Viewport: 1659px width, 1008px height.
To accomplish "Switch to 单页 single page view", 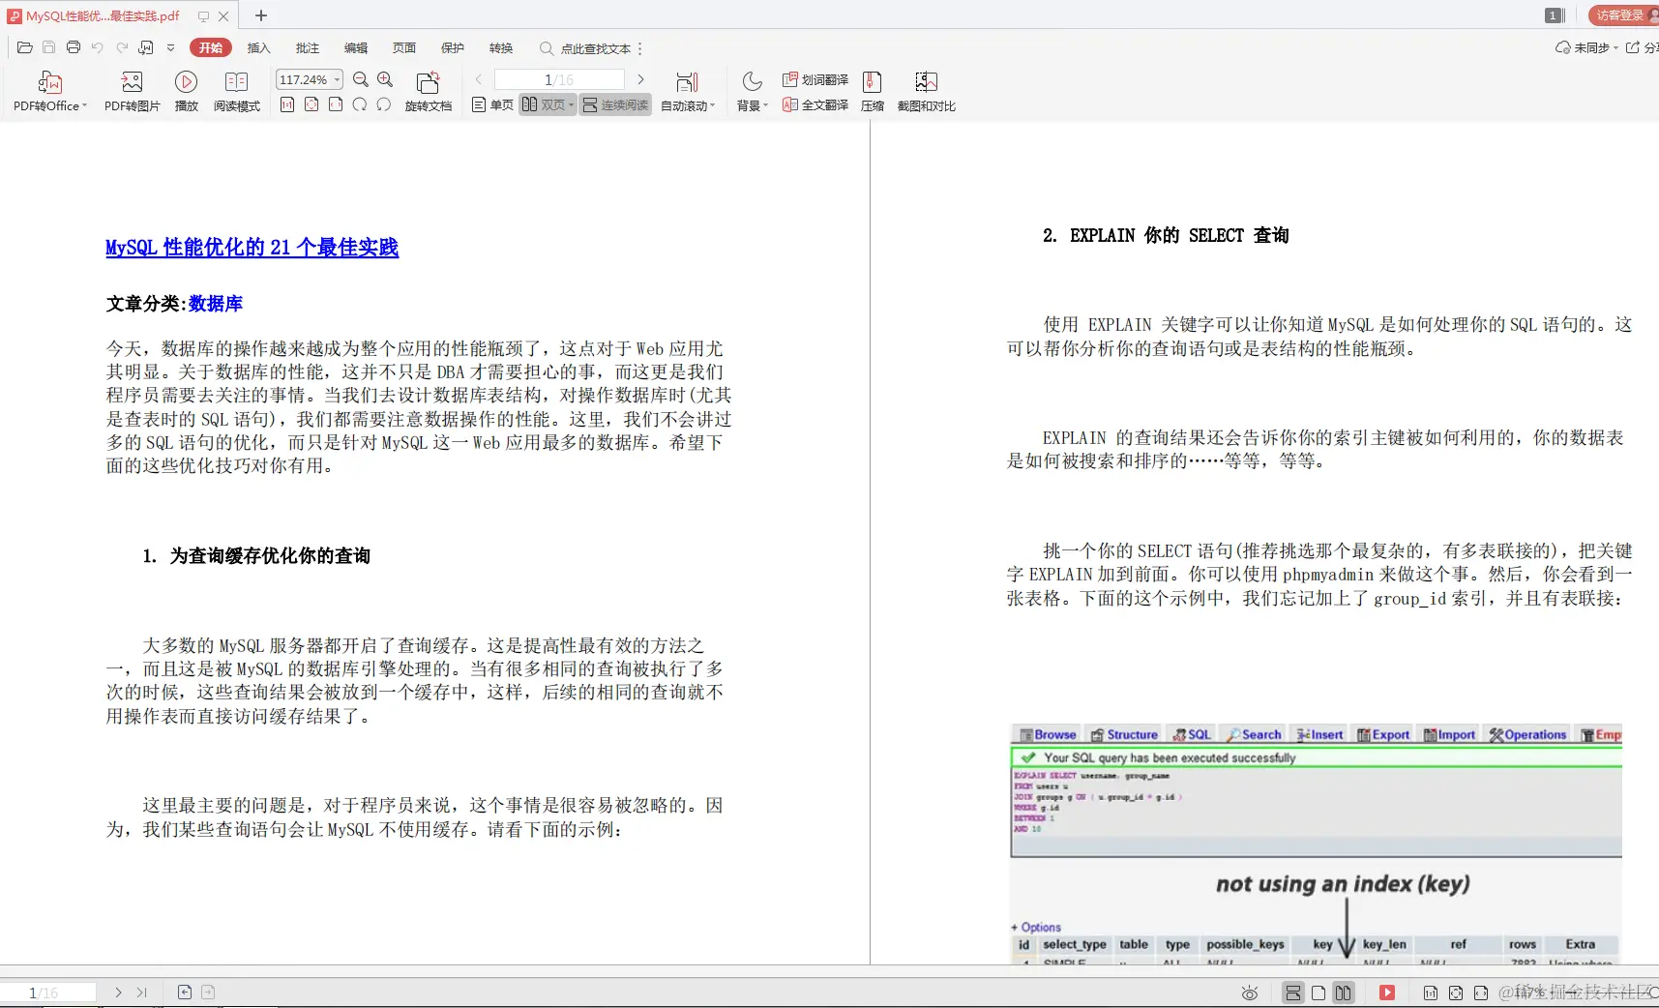I will pyautogui.click(x=491, y=104).
